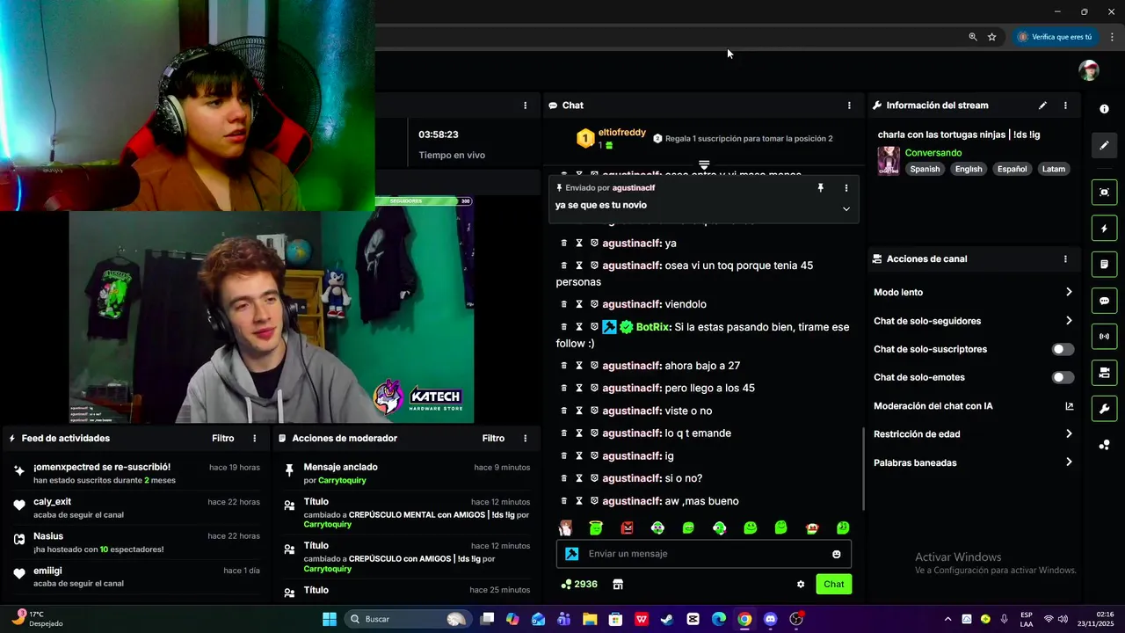Open the Conversando category link

coord(933,153)
